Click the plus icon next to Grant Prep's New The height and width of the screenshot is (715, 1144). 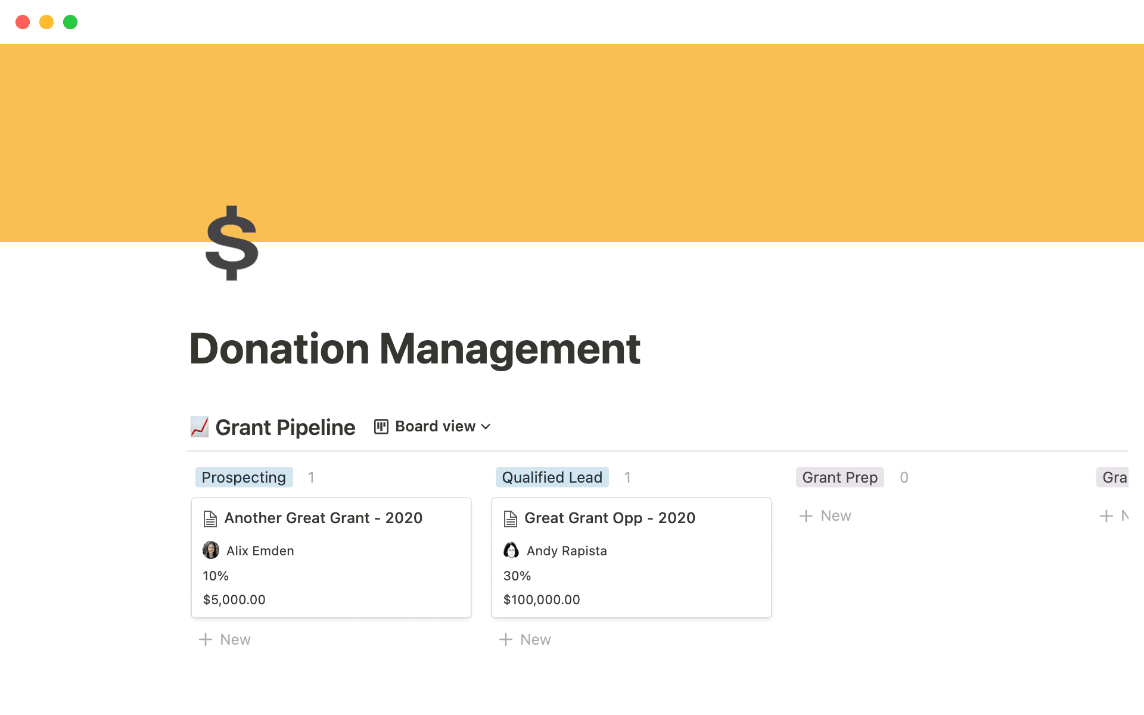point(806,515)
